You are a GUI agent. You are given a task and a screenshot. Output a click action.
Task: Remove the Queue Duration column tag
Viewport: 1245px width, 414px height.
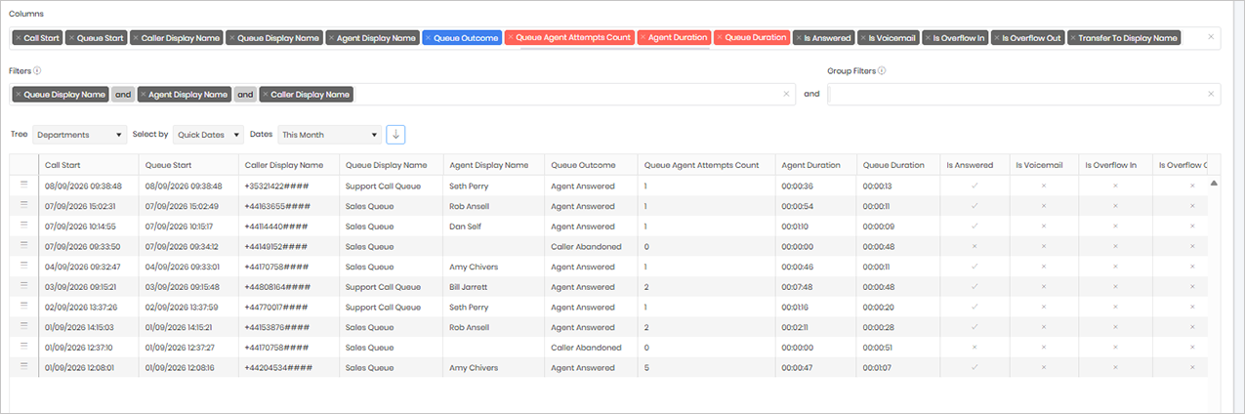[720, 38]
